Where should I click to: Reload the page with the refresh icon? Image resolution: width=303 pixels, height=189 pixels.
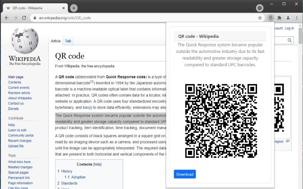(x=24, y=18)
